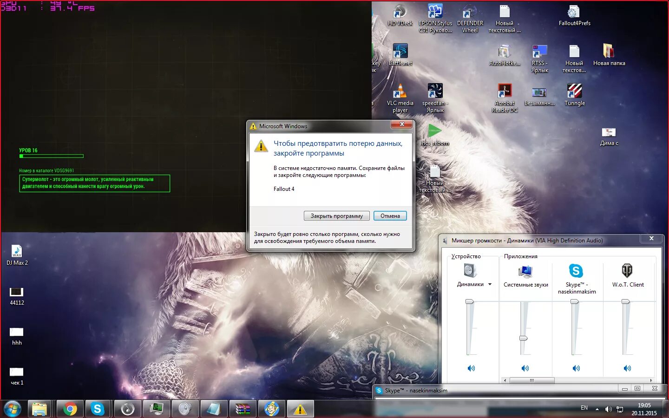Image resolution: width=669 pixels, height=418 pixels.
Task: Switch to Fallout 4 Vault Boy taskbar icon
Action: pos(271,409)
